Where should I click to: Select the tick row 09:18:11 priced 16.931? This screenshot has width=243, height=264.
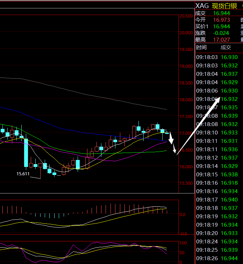(217, 141)
